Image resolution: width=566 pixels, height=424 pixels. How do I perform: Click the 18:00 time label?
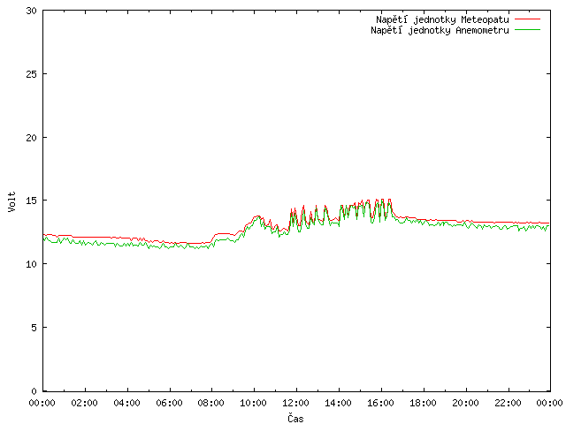[423, 403]
